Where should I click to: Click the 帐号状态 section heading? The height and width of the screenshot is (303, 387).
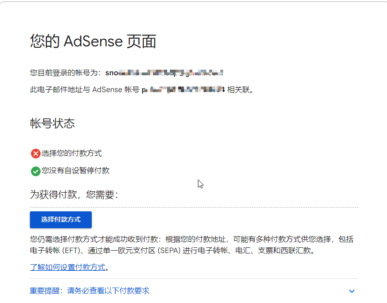click(52, 124)
